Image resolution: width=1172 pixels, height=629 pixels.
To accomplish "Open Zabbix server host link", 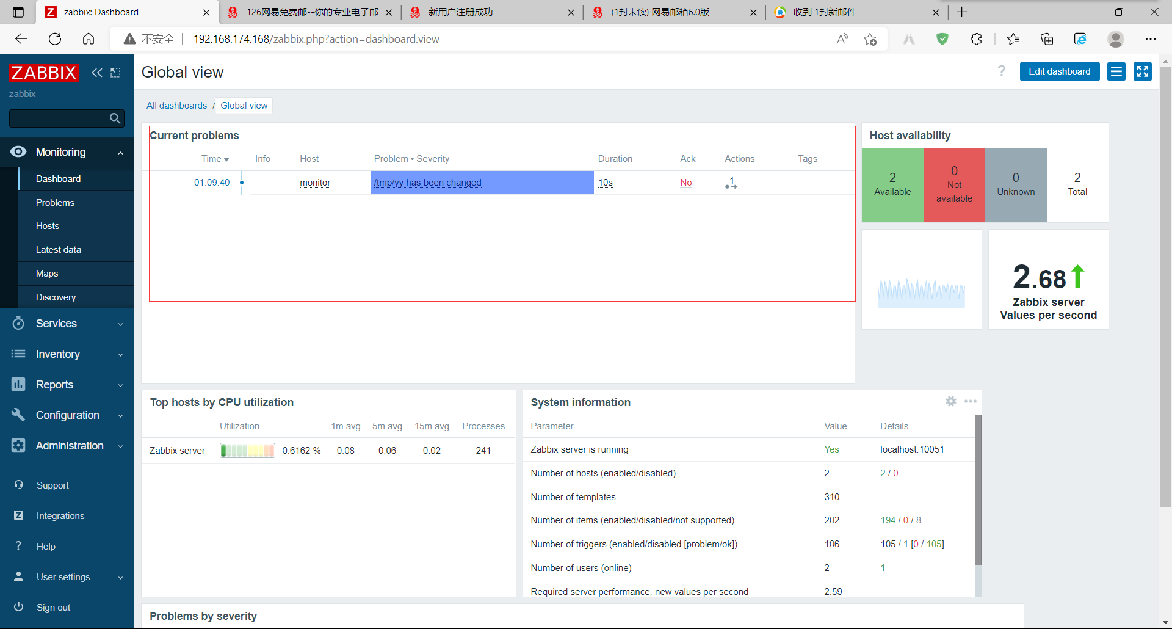I will 177,451.
